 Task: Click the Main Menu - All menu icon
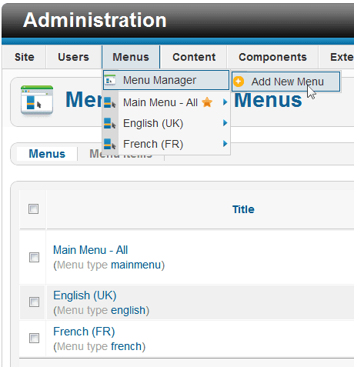click(110, 102)
